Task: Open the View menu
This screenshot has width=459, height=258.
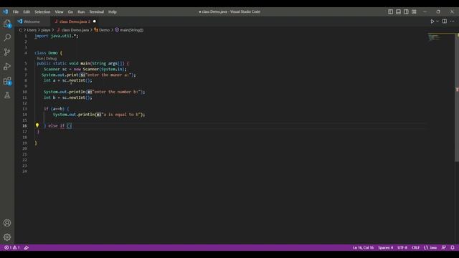Action: (59, 11)
